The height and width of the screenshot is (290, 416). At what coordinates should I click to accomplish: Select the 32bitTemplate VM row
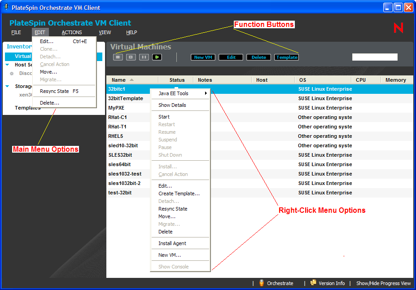click(260, 98)
